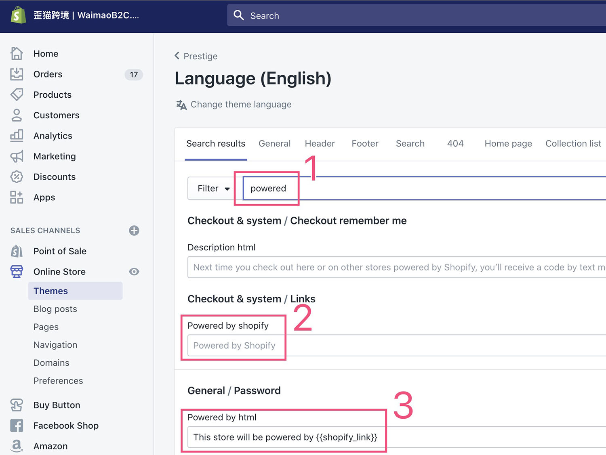Viewport: 606px width, 455px height.
Task: Click the filter text field containing powered
Action: pos(424,188)
